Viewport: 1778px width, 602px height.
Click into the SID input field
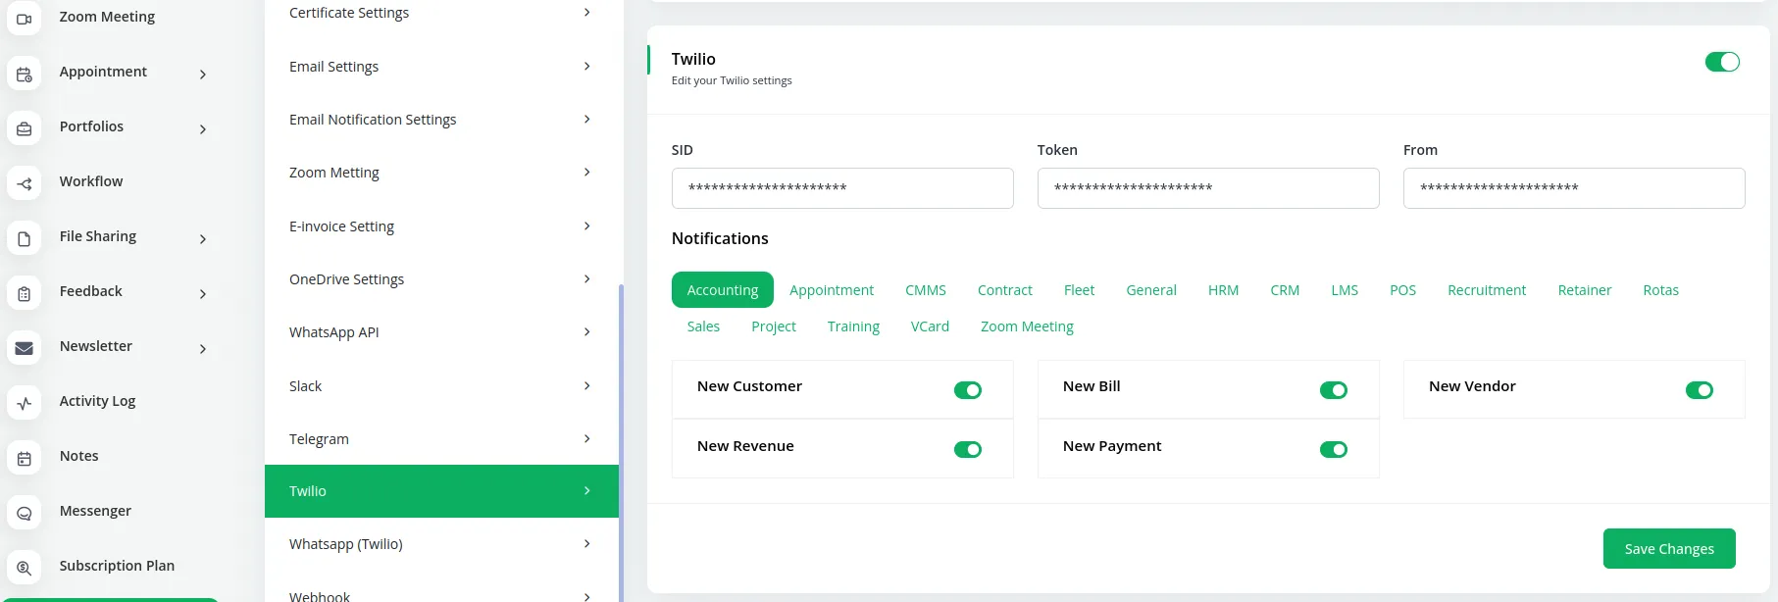(x=841, y=188)
